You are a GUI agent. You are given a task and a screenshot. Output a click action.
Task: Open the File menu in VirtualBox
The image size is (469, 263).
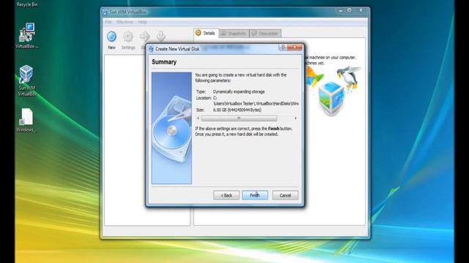pos(108,22)
